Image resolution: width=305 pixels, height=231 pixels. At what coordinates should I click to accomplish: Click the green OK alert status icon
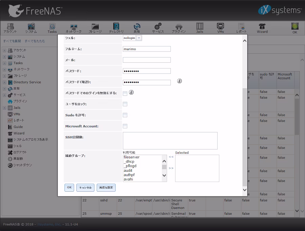(295, 26)
